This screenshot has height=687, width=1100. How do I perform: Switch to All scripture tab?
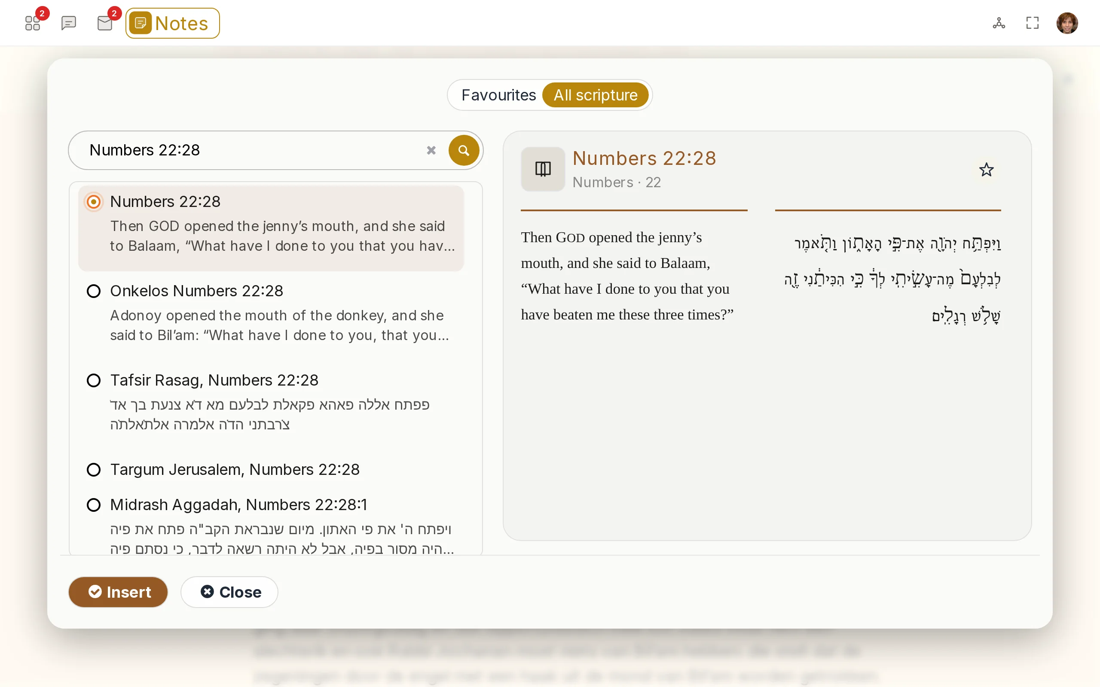596,95
